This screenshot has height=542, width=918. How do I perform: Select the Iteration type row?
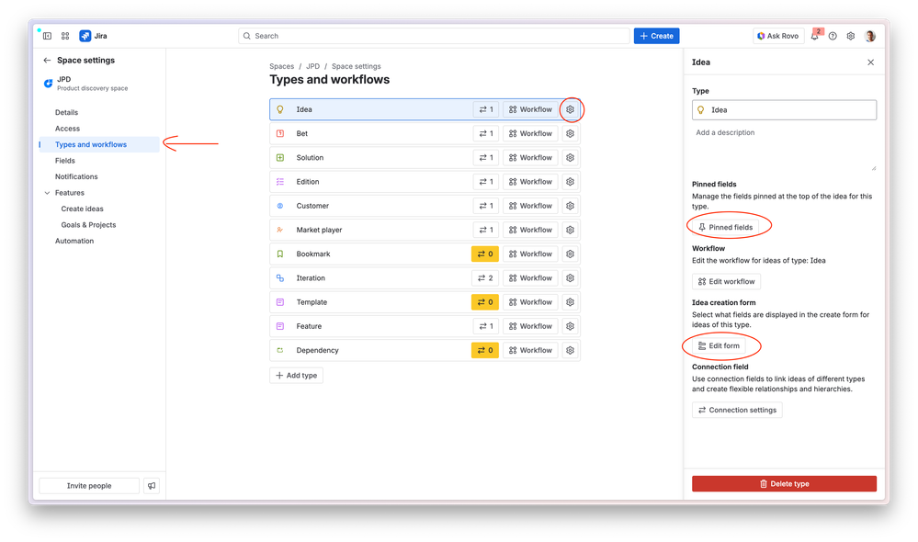pos(425,278)
